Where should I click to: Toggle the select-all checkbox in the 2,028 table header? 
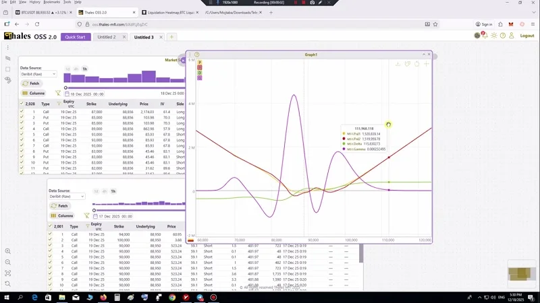(x=22, y=104)
